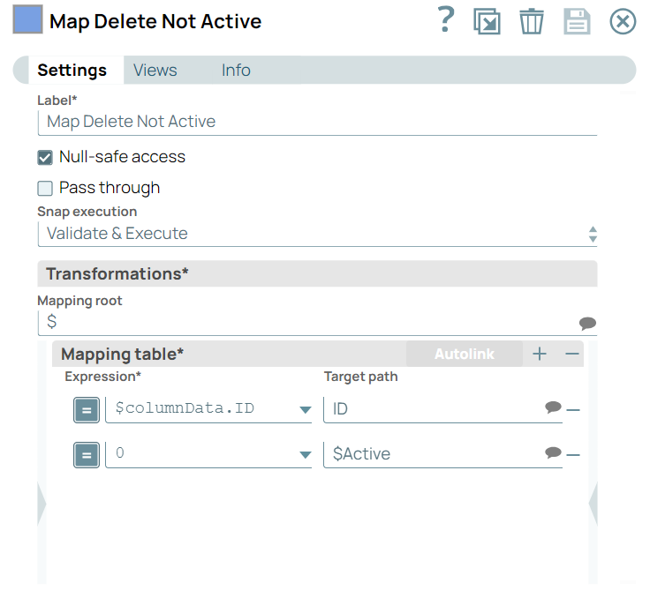Screen dimensions: 650x590
Task: Click the export snap settings icon
Action: (487, 21)
